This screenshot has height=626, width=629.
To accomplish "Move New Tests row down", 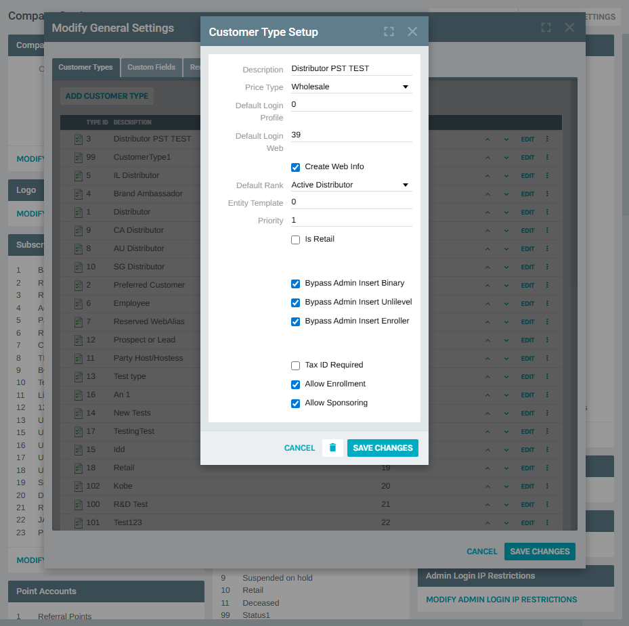I will coord(506,413).
